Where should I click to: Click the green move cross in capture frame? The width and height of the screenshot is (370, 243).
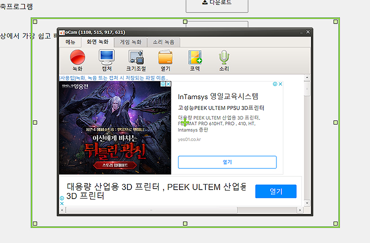185,122
